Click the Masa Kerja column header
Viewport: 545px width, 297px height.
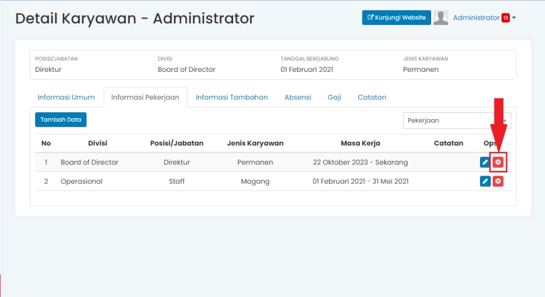[x=360, y=143]
